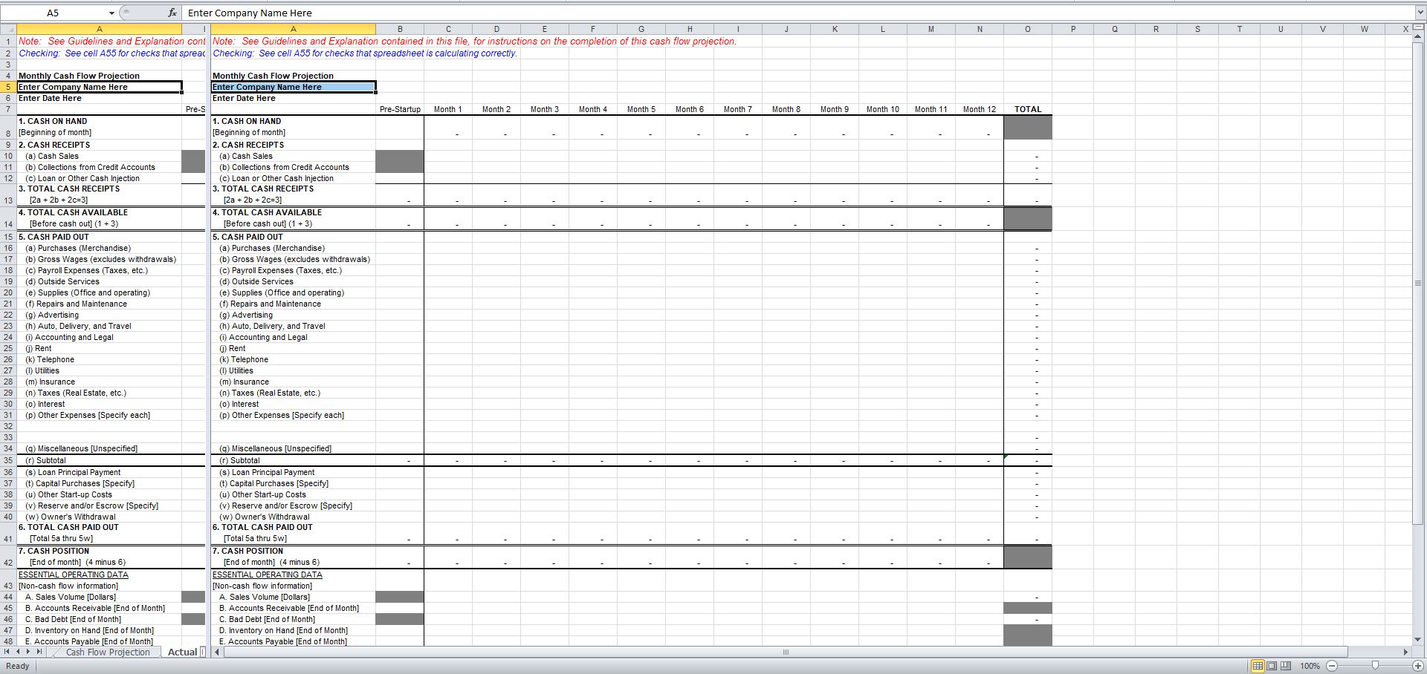
Task: Select row 5 header
Action: tap(7, 87)
